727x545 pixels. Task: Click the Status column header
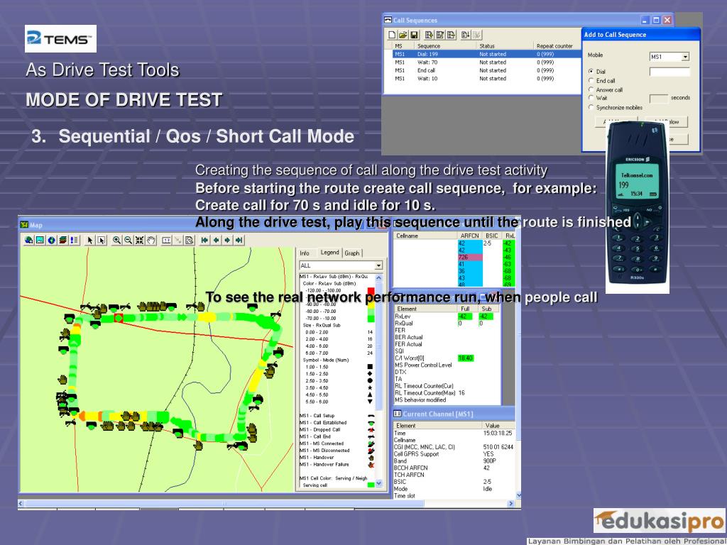click(505, 46)
